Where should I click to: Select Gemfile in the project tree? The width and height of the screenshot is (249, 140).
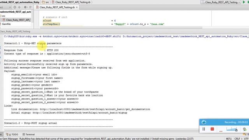[5, 24]
